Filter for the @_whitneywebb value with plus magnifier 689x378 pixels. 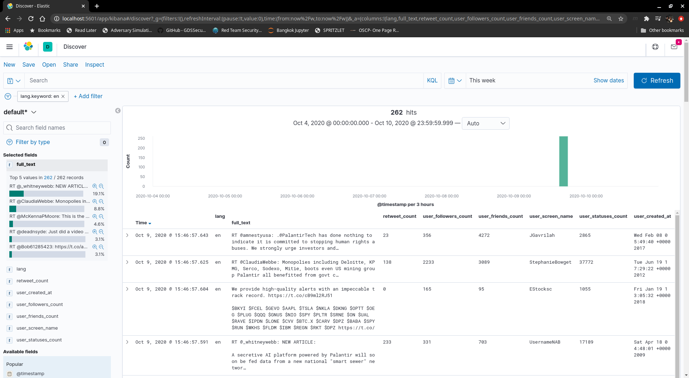tap(95, 186)
